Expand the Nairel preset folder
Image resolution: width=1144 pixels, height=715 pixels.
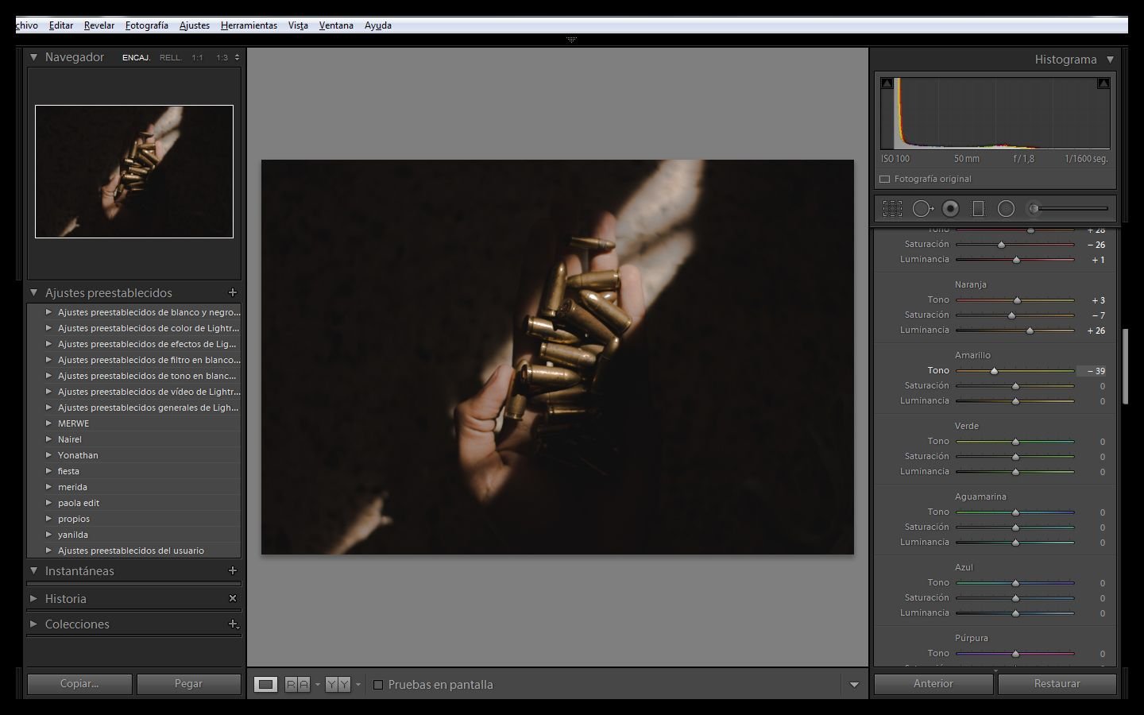(48, 439)
